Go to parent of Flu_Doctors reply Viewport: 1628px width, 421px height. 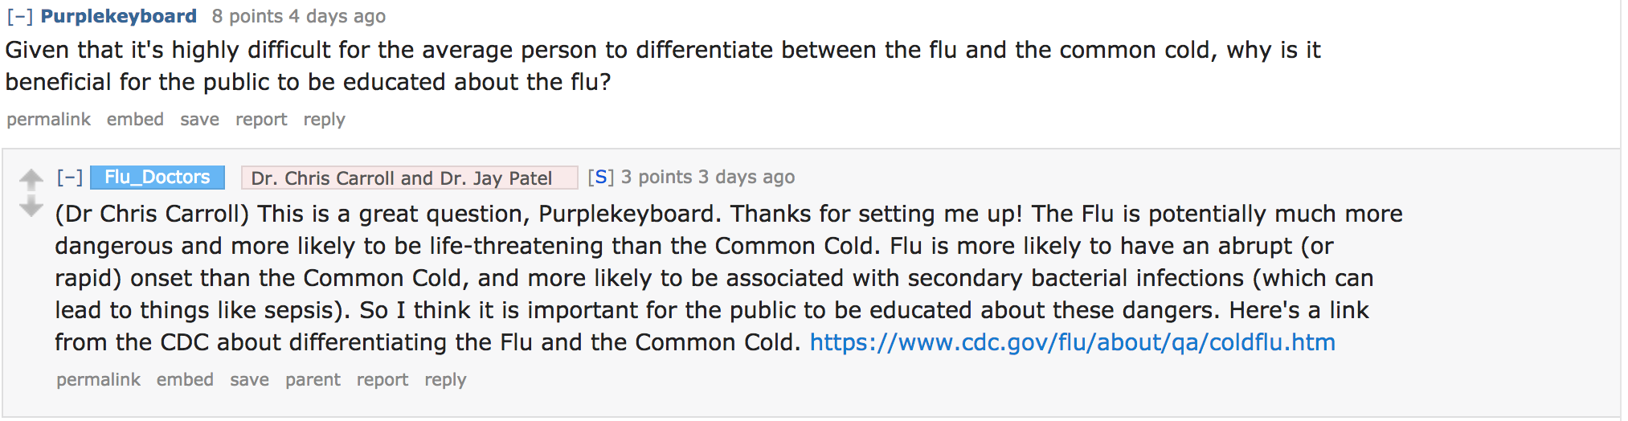coord(313,379)
